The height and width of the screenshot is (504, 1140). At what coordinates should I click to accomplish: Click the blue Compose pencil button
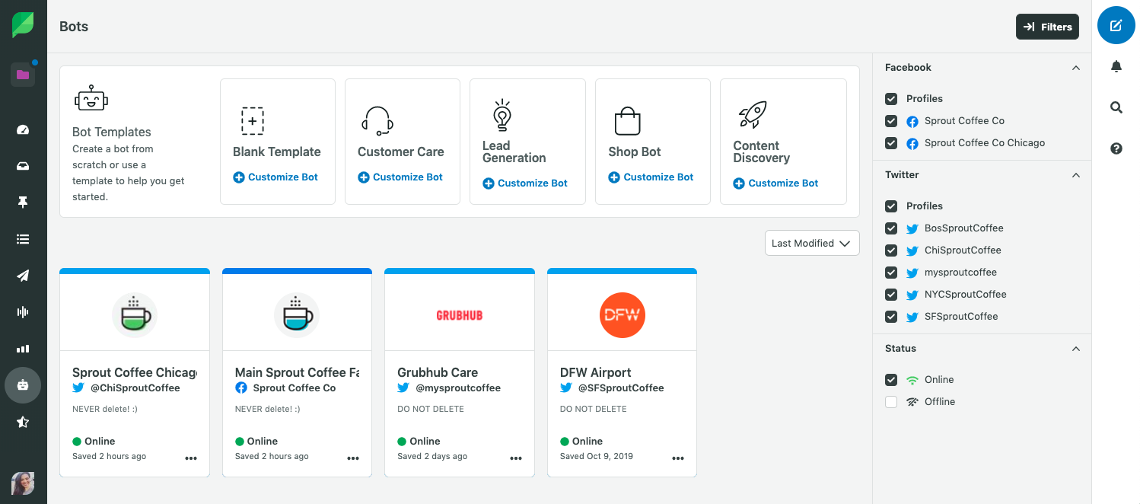(x=1116, y=26)
